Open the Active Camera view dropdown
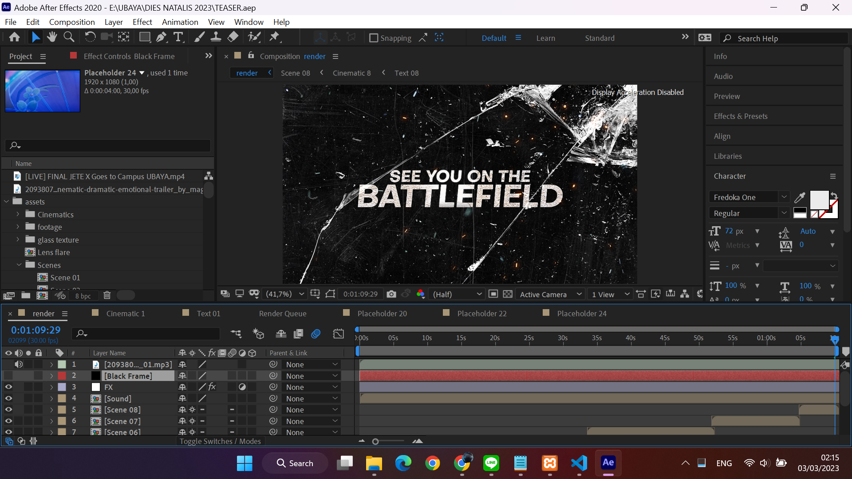 tap(550, 294)
